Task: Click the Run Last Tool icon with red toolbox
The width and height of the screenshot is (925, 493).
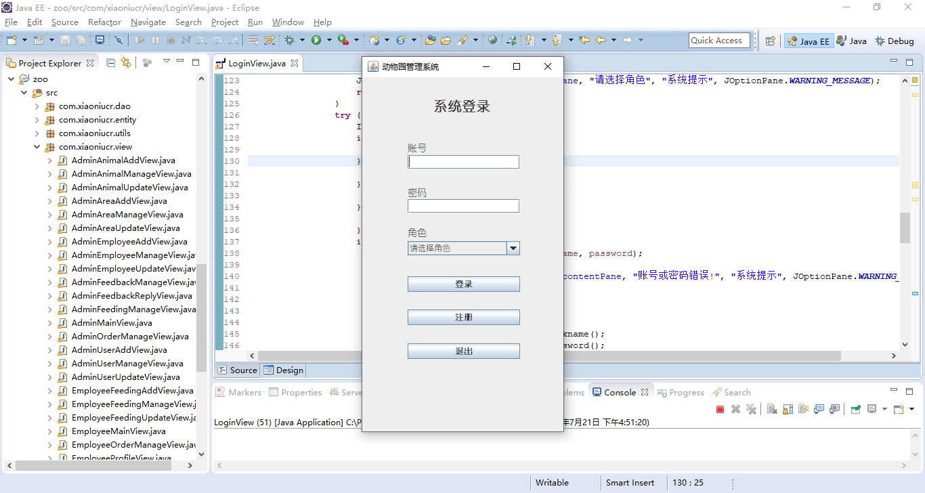Action: tap(343, 41)
